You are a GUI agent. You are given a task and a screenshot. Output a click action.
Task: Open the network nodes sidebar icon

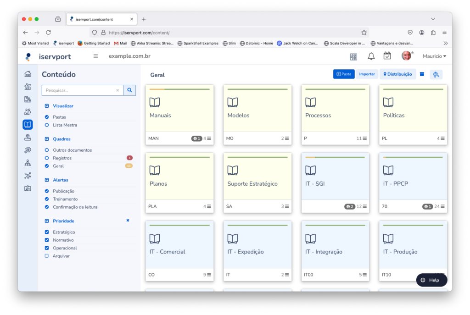point(28,176)
